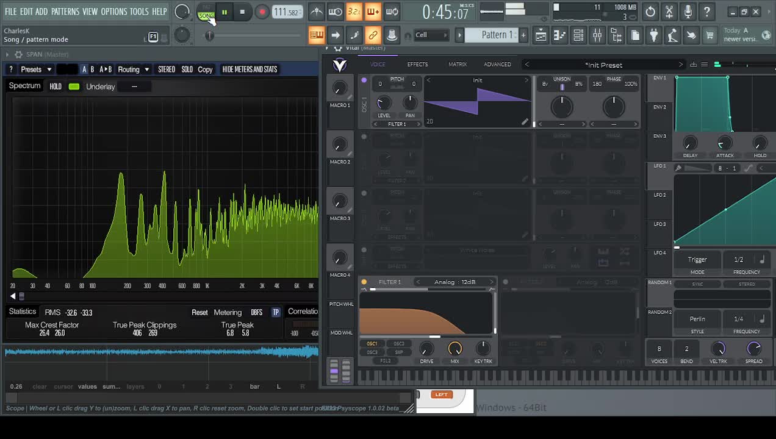Open SPAN Presets dropdown
This screenshot has height=439, width=776.
(x=36, y=70)
